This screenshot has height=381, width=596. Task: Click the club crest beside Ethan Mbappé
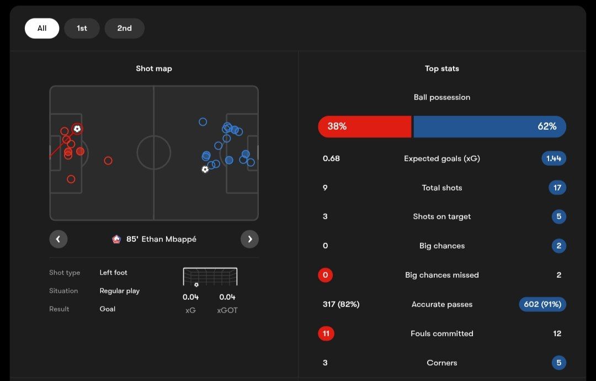point(116,239)
